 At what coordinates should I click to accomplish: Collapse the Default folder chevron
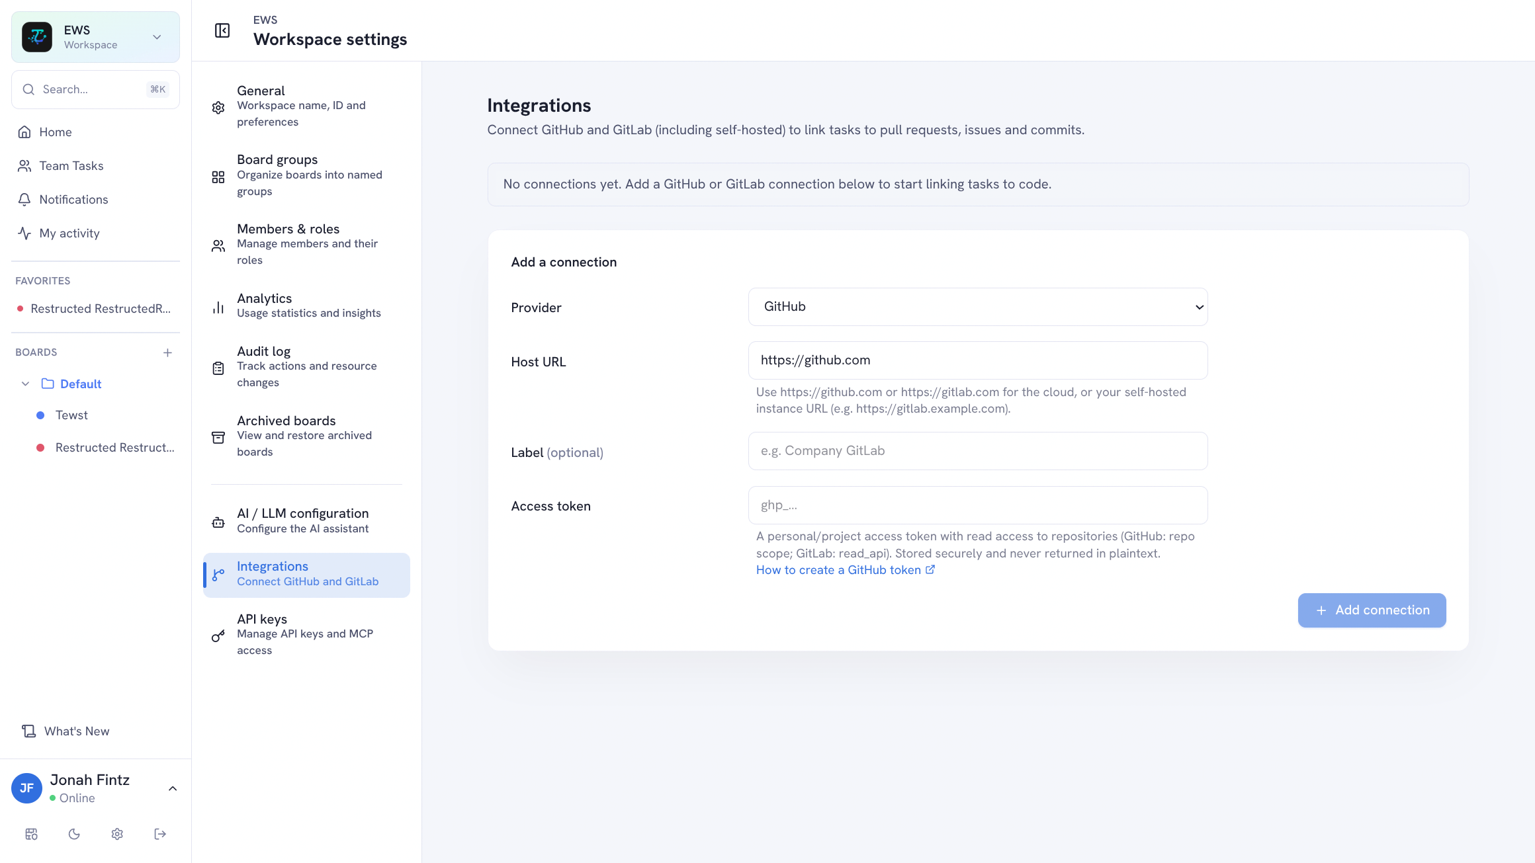tap(26, 384)
